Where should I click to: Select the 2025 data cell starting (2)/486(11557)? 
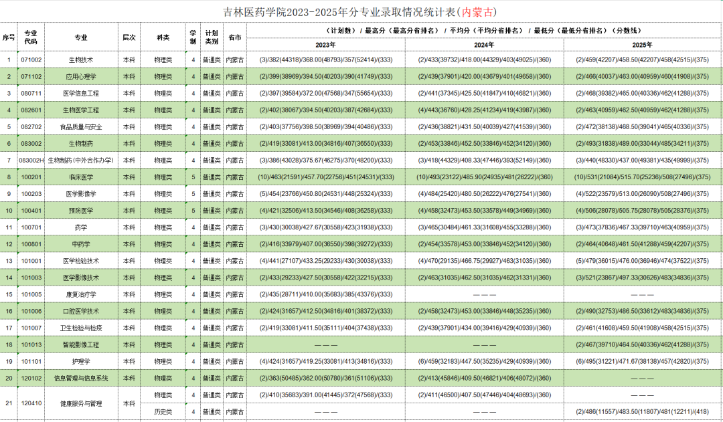pyautogui.click(x=643, y=412)
